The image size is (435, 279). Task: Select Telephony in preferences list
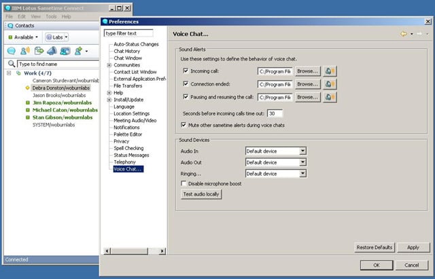(124, 162)
